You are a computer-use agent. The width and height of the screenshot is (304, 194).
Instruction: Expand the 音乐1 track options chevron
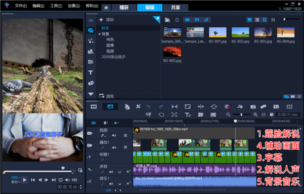point(120,184)
